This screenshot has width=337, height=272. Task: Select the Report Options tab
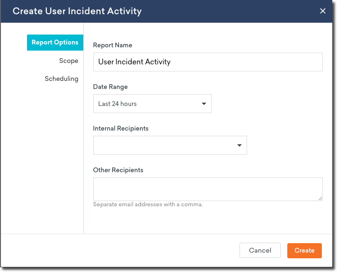[55, 43]
